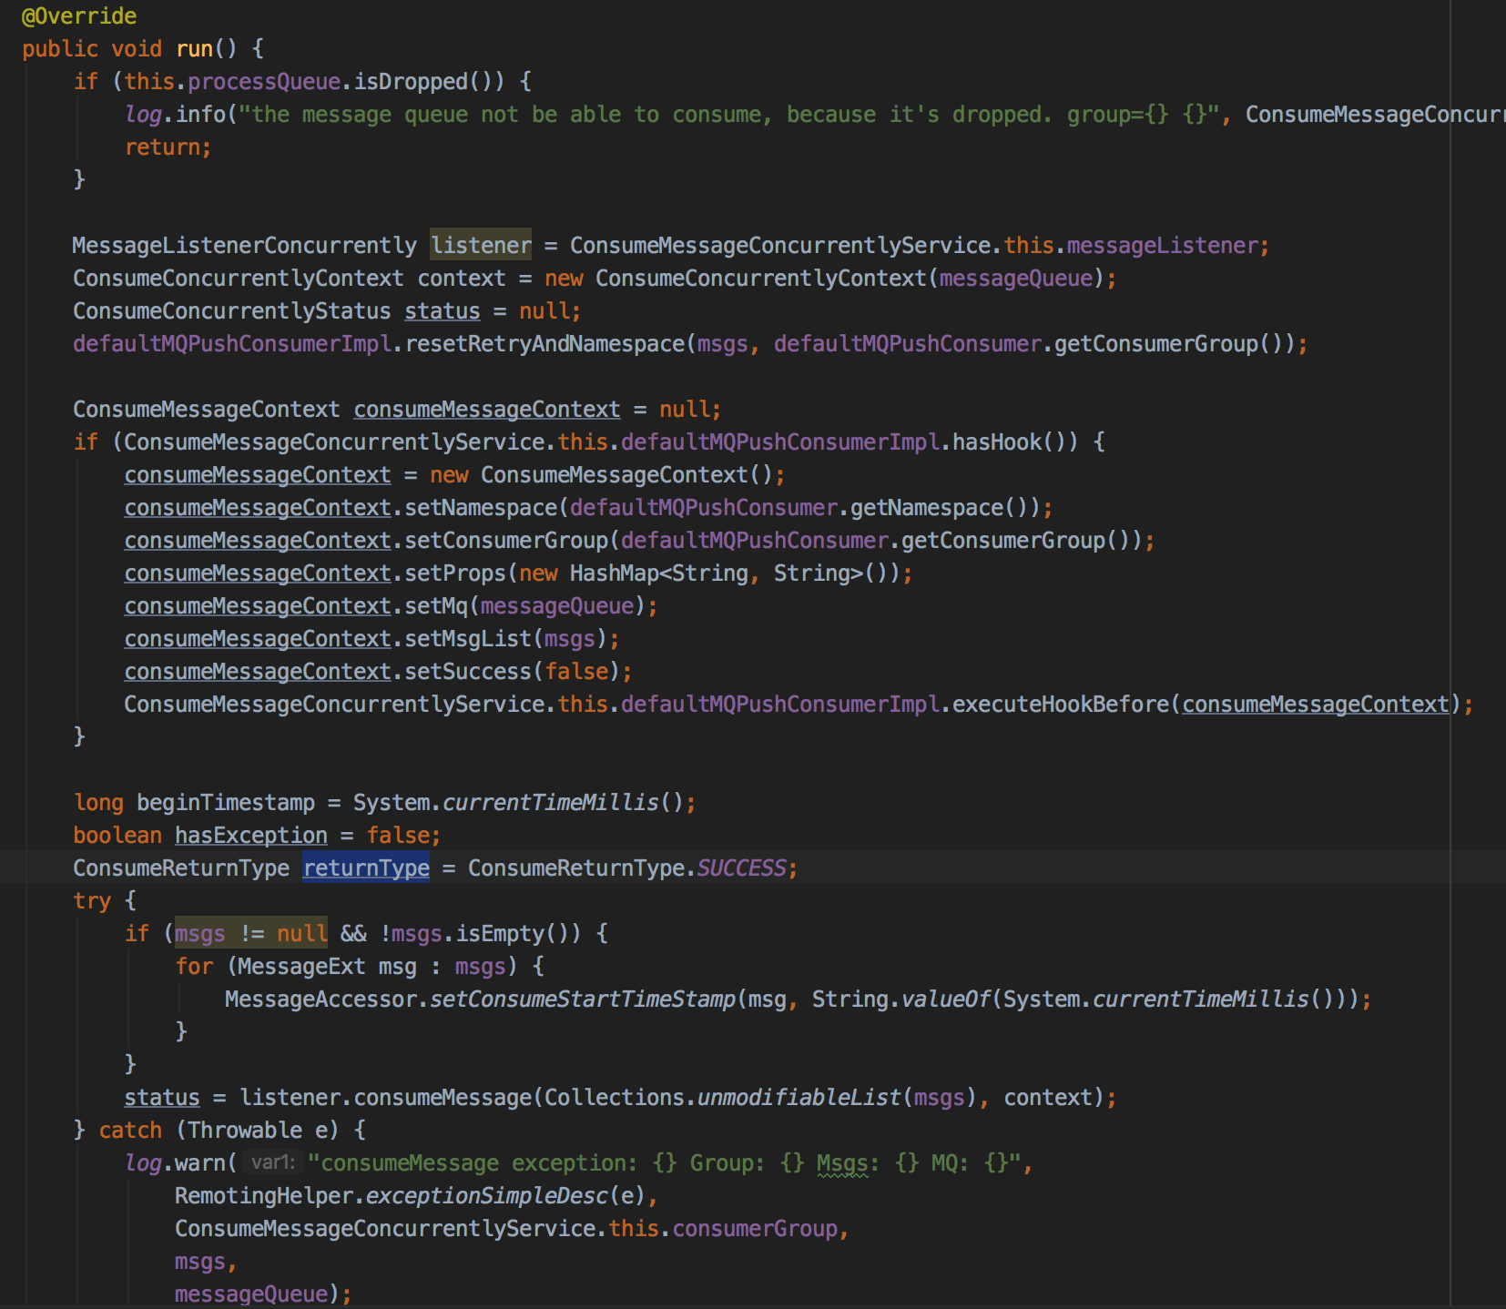Click the MessageListenerConcurrently type name
Screen dimensions: 1506x1309
click(245, 246)
